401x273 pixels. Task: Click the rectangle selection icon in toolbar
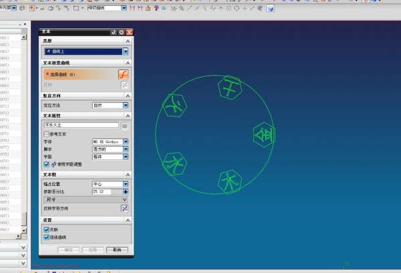pyautogui.click(x=76, y=9)
